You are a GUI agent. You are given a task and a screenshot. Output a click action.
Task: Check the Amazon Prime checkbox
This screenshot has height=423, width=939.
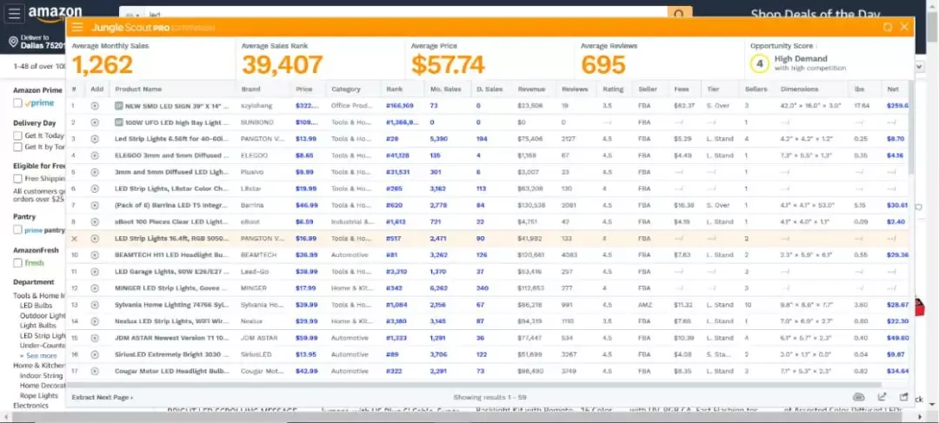17,103
